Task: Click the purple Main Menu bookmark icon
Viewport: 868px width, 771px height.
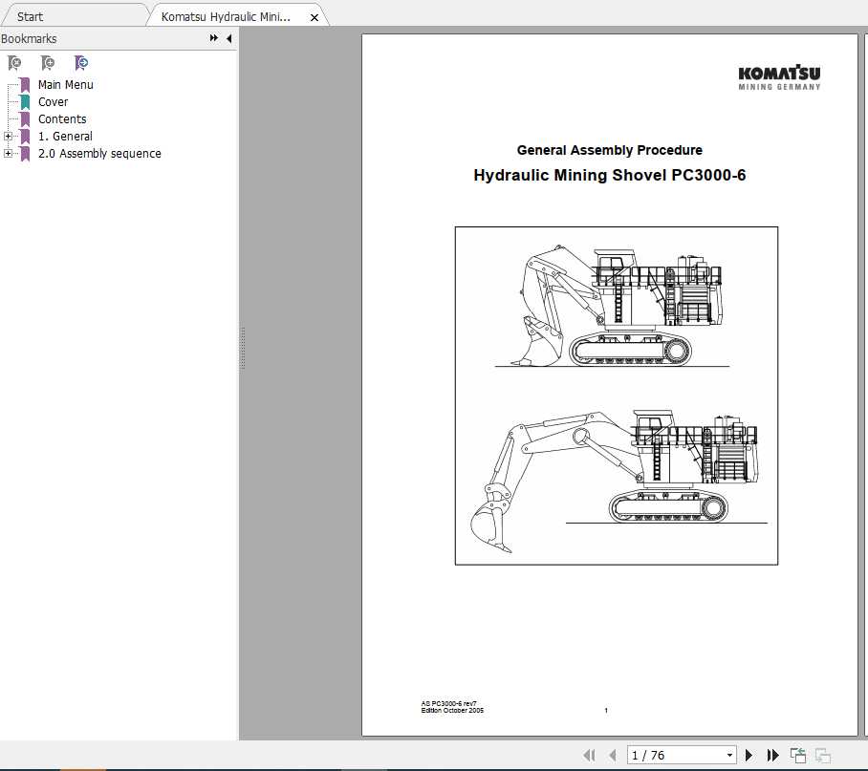Action: (x=25, y=85)
